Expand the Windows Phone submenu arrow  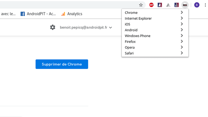(182, 36)
